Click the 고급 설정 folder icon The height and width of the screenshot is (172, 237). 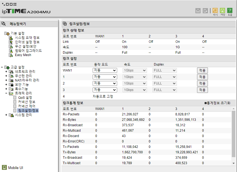tap(7, 67)
